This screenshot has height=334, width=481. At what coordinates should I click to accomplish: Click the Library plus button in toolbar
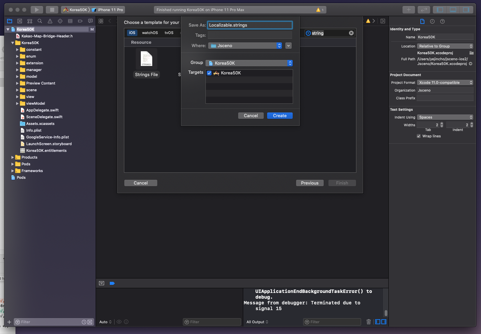409,10
